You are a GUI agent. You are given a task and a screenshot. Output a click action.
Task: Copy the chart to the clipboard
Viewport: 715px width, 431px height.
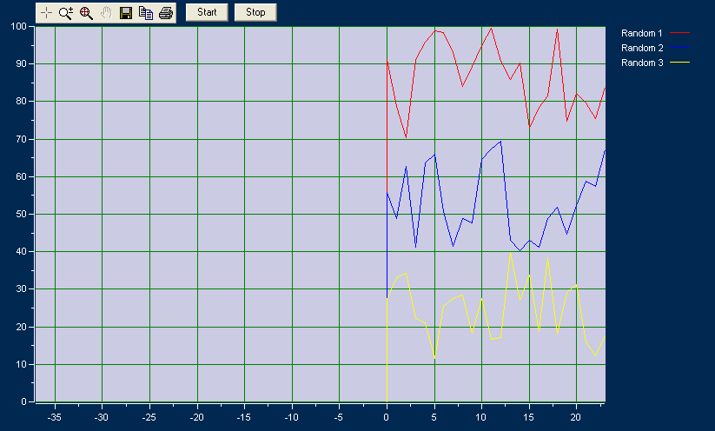pyautogui.click(x=146, y=13)
